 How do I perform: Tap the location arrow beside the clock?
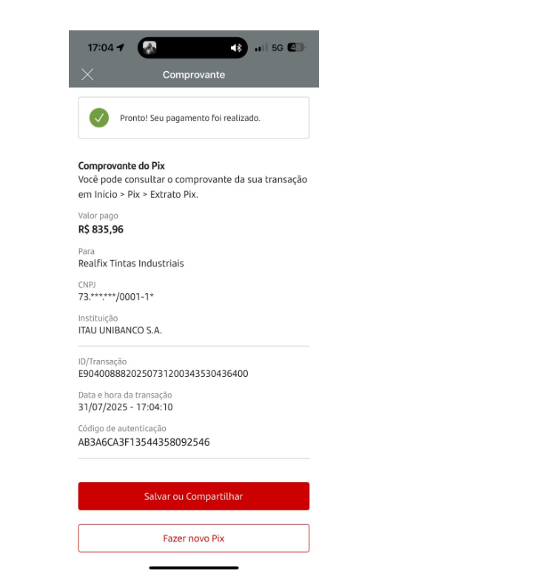click(x=121, y=47)
